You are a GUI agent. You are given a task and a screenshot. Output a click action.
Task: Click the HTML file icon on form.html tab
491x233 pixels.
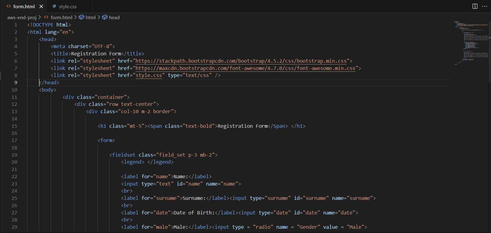(x=9, y=6)
